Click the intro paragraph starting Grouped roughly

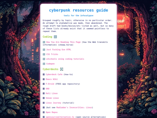click(x=78, y=26)
